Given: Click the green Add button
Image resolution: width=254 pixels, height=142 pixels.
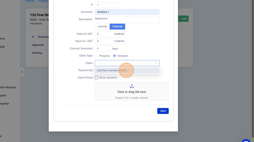Looking at the screenshot, I should pos(184,19).
